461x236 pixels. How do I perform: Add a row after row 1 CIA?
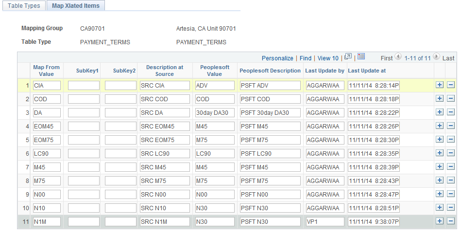click(440, 85)
